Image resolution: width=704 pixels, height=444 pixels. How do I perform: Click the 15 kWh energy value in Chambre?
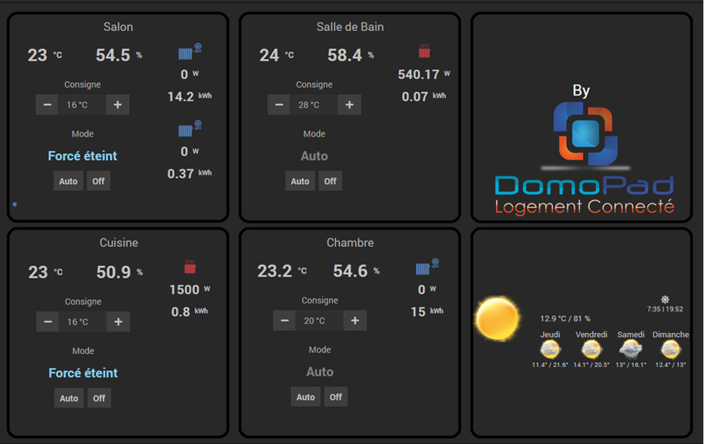pos(427,311)
